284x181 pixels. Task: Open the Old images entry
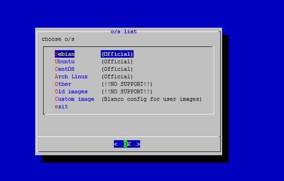[x=71, y=91]
